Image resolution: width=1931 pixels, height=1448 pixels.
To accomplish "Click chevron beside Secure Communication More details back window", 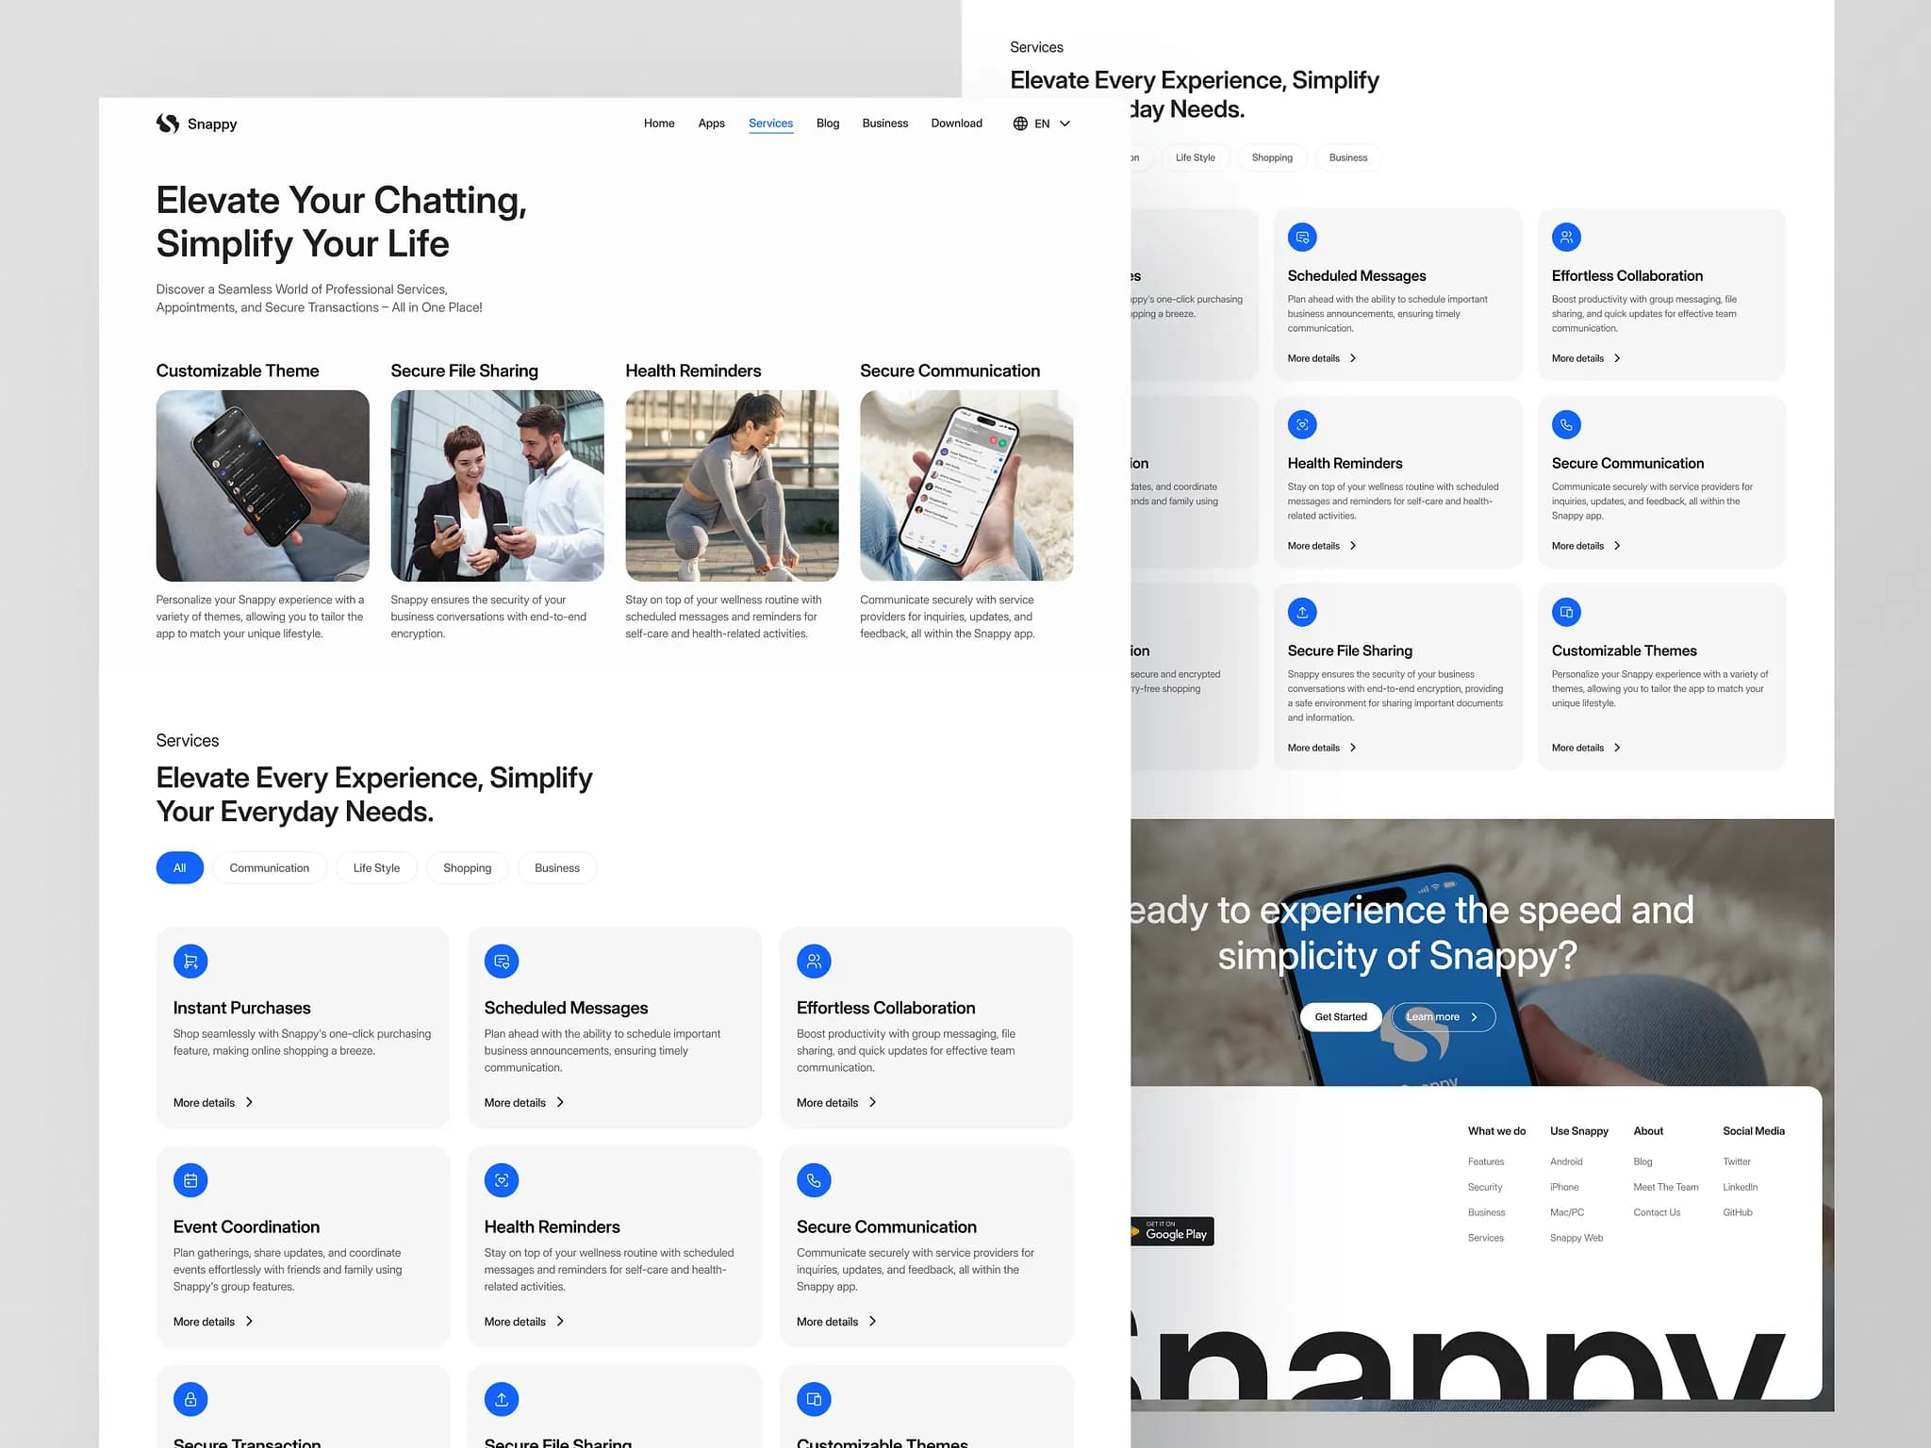I will pos(1617,546).
